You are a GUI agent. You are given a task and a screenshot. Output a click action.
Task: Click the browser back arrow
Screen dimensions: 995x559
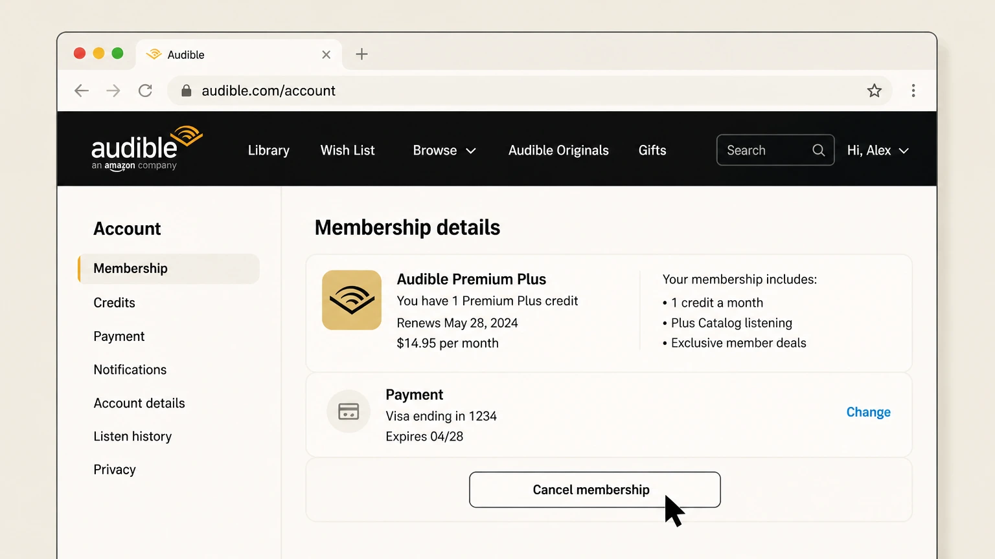point(82,91)
